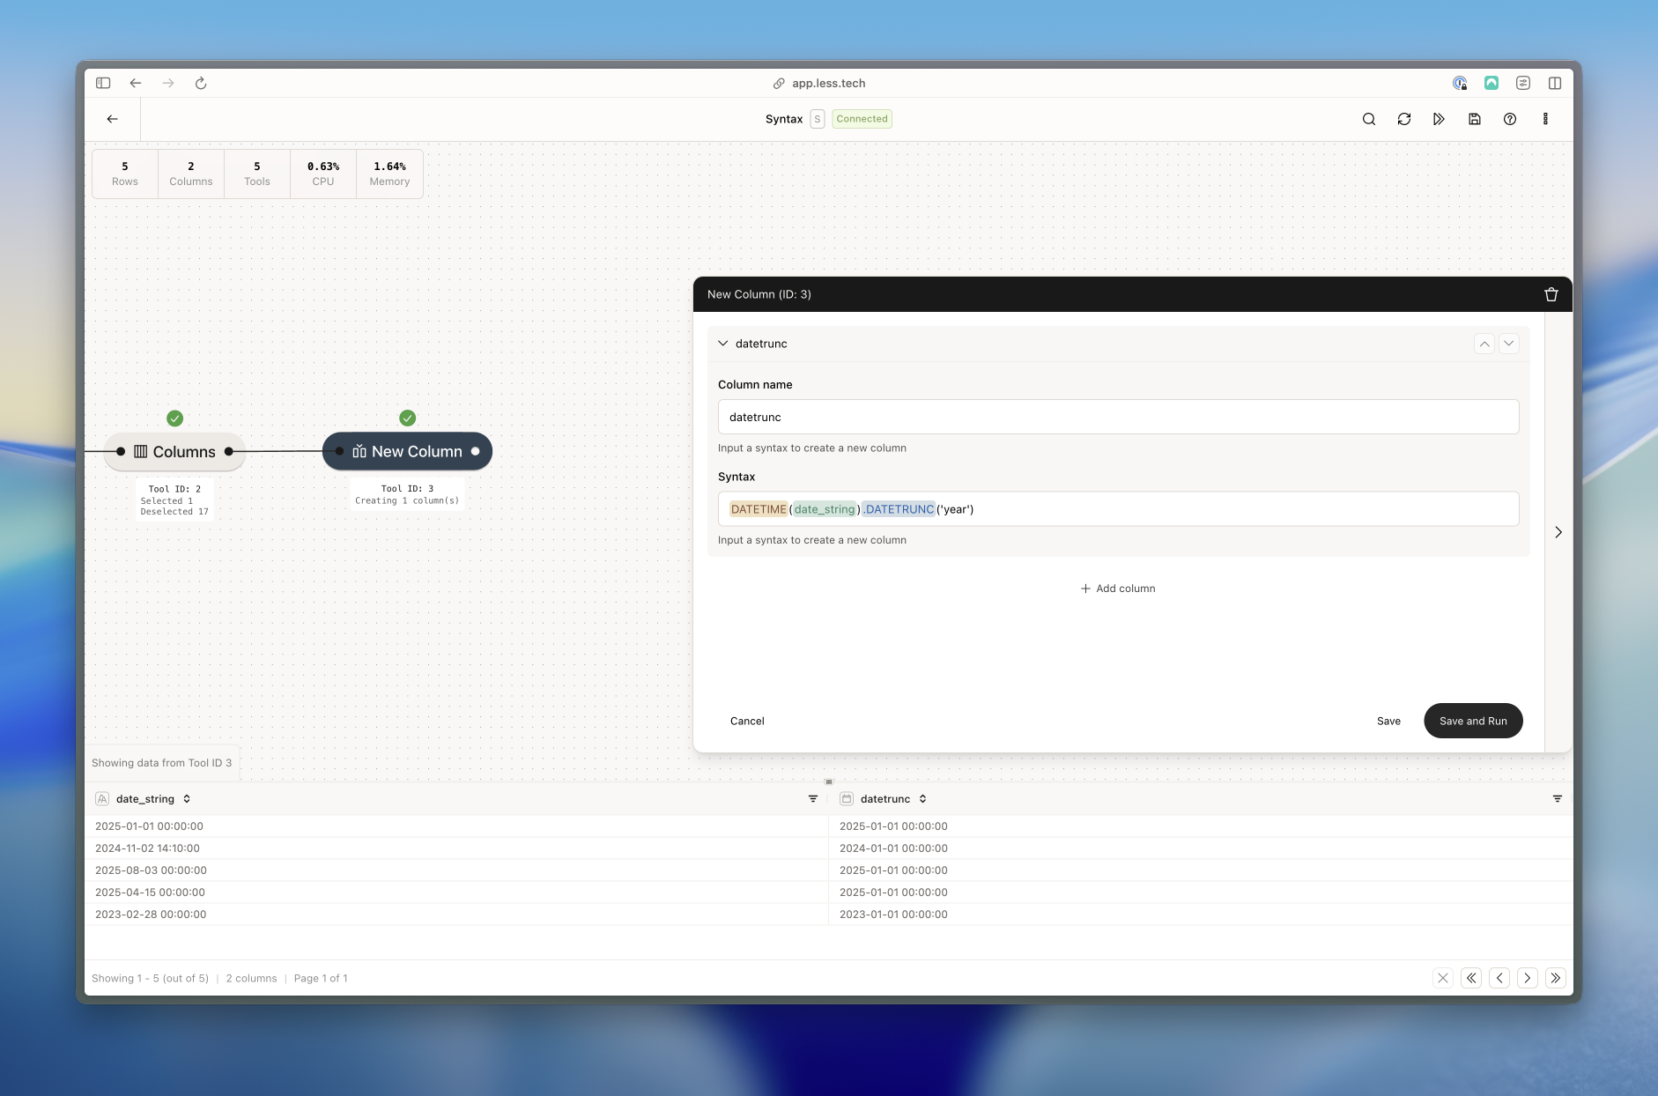
Task: Select the New Column node on canvas
Action: click(407, 451)
